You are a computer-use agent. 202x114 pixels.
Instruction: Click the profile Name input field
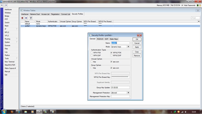coord(120,43)
